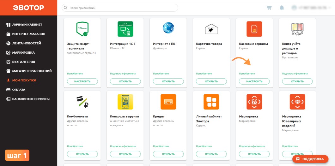
Task: Open notifications bell icon
Action: (x=282, y=8)
